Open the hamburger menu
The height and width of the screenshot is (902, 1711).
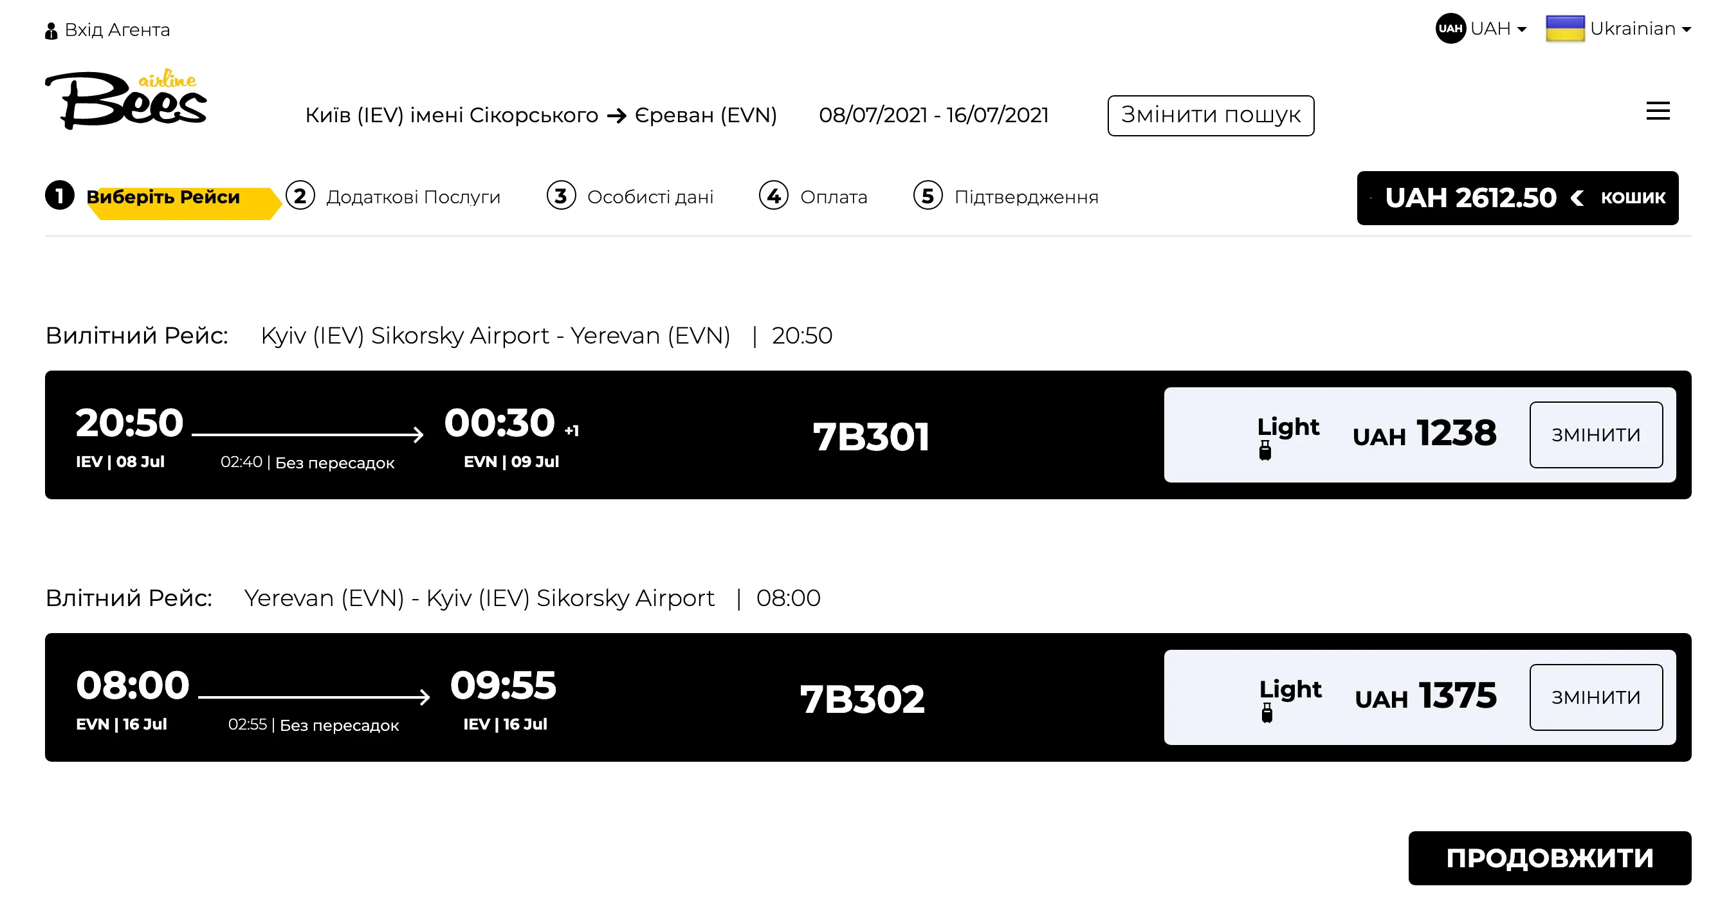pos(1657,111)
